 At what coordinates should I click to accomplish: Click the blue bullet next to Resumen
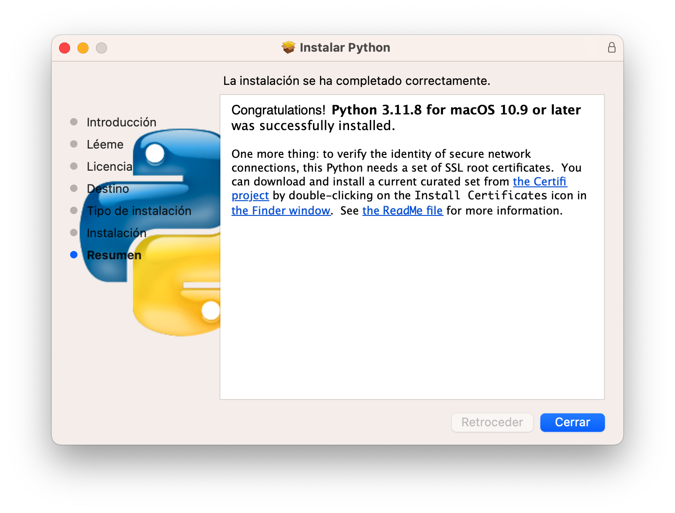tap(74, 254)
